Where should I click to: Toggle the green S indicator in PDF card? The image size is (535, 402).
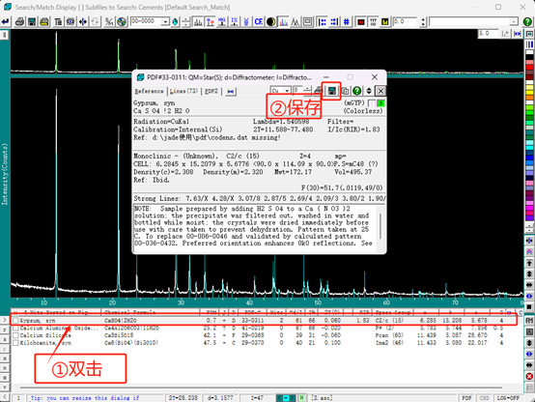pos(380,103)
